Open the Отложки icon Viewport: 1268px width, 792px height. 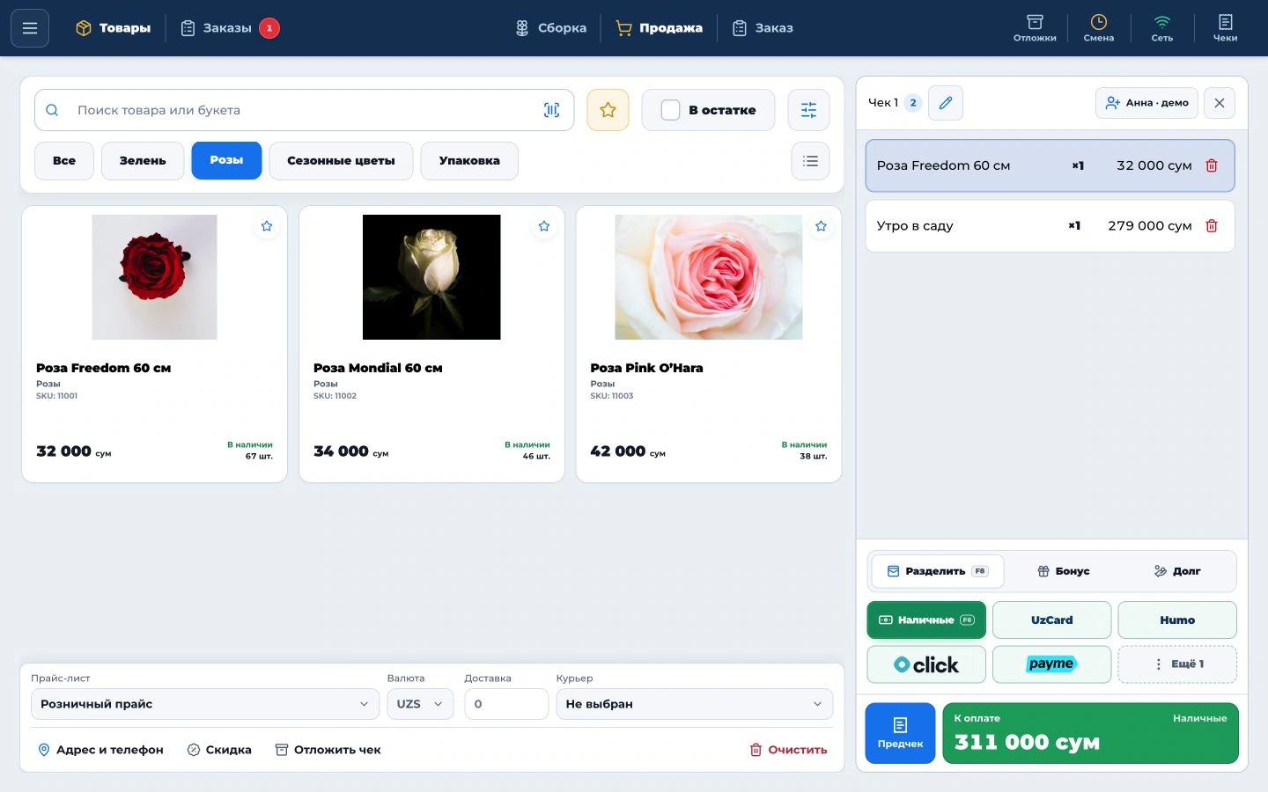click(1035, 28)
